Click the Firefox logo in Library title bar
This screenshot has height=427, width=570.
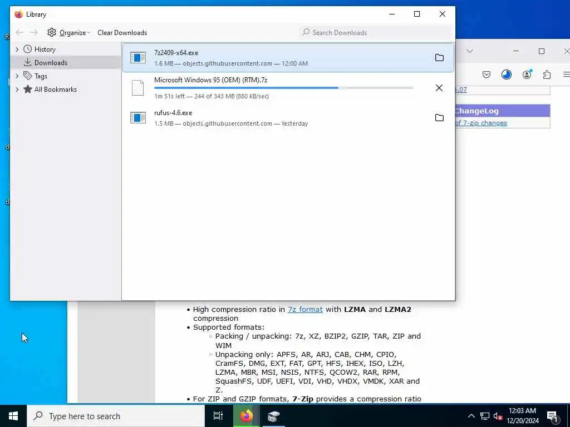[18, 14]
